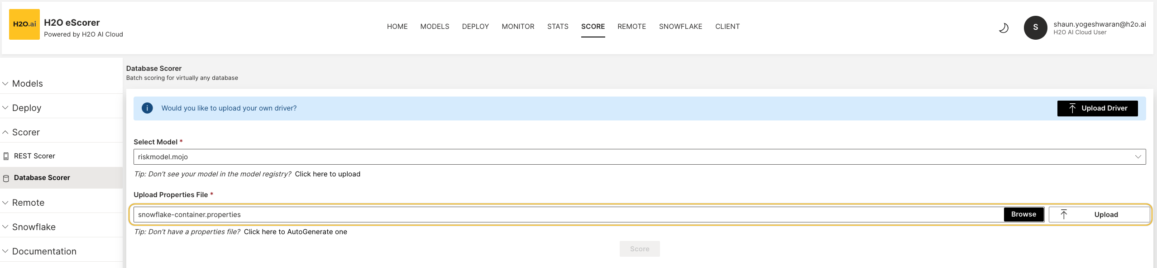The image size is (1157, 268).
Task: Click the Upload button for properties file
Action: coord(1099,215)
